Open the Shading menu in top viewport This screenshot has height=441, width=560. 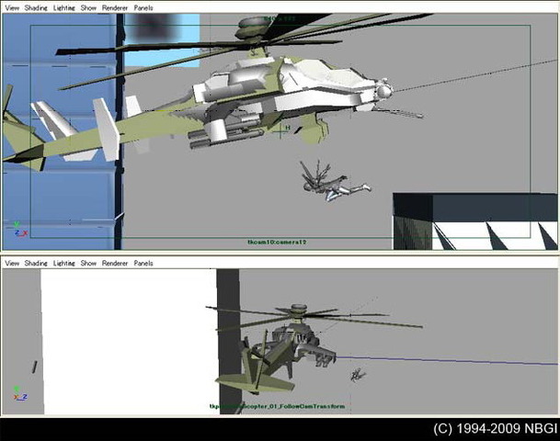(x=38, y=7)
